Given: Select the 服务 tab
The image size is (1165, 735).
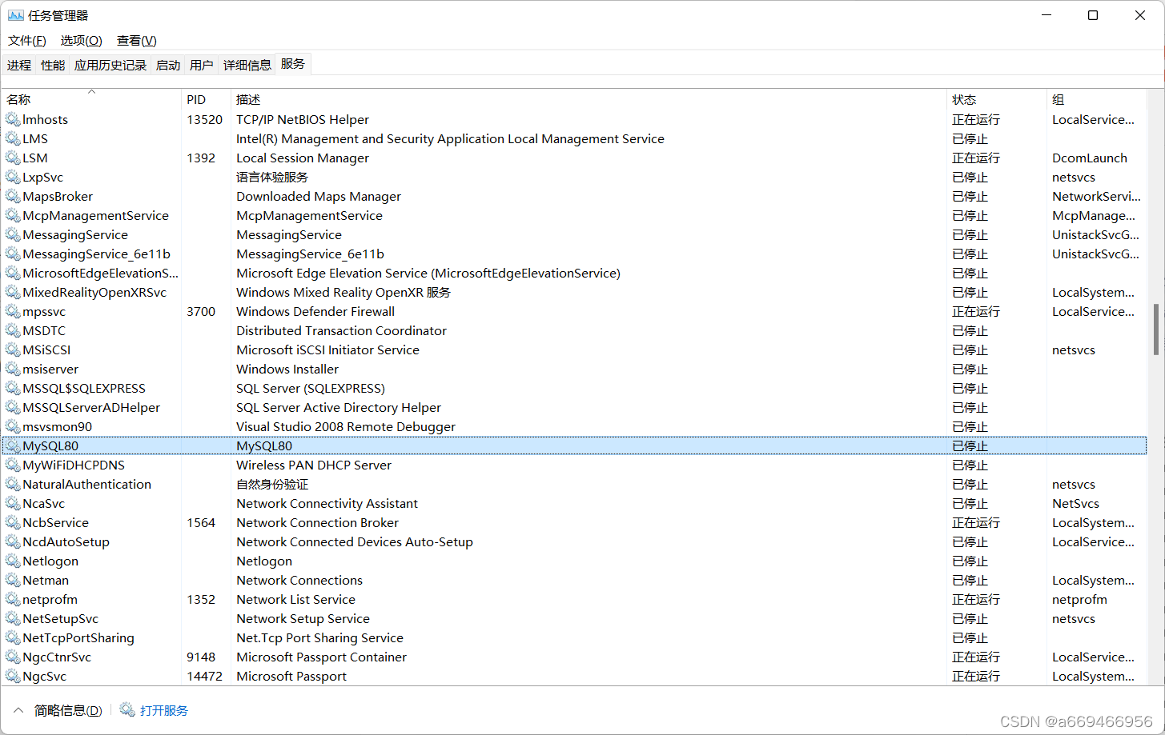Looking at the screenshot, I should [293, 64].
